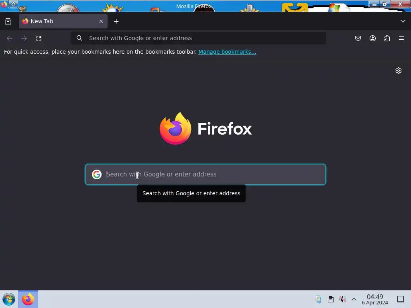Switch to Firefox in taskbar
411x308 pixels.
click(28, 299)
